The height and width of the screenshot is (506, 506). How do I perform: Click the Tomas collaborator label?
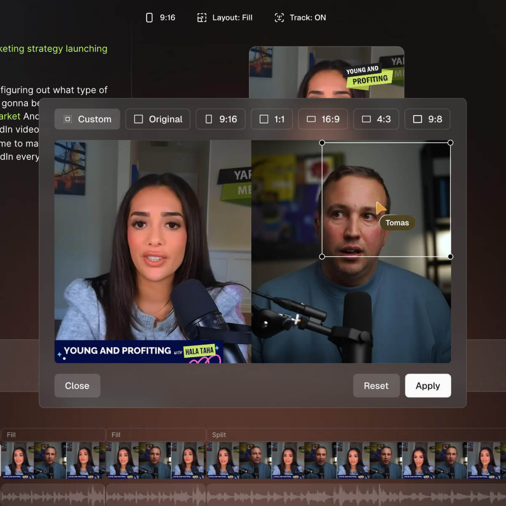397,223
